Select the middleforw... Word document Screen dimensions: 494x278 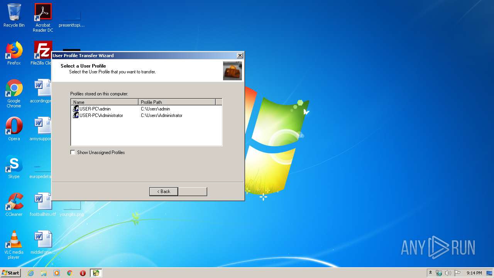click(x=43, y=242)
